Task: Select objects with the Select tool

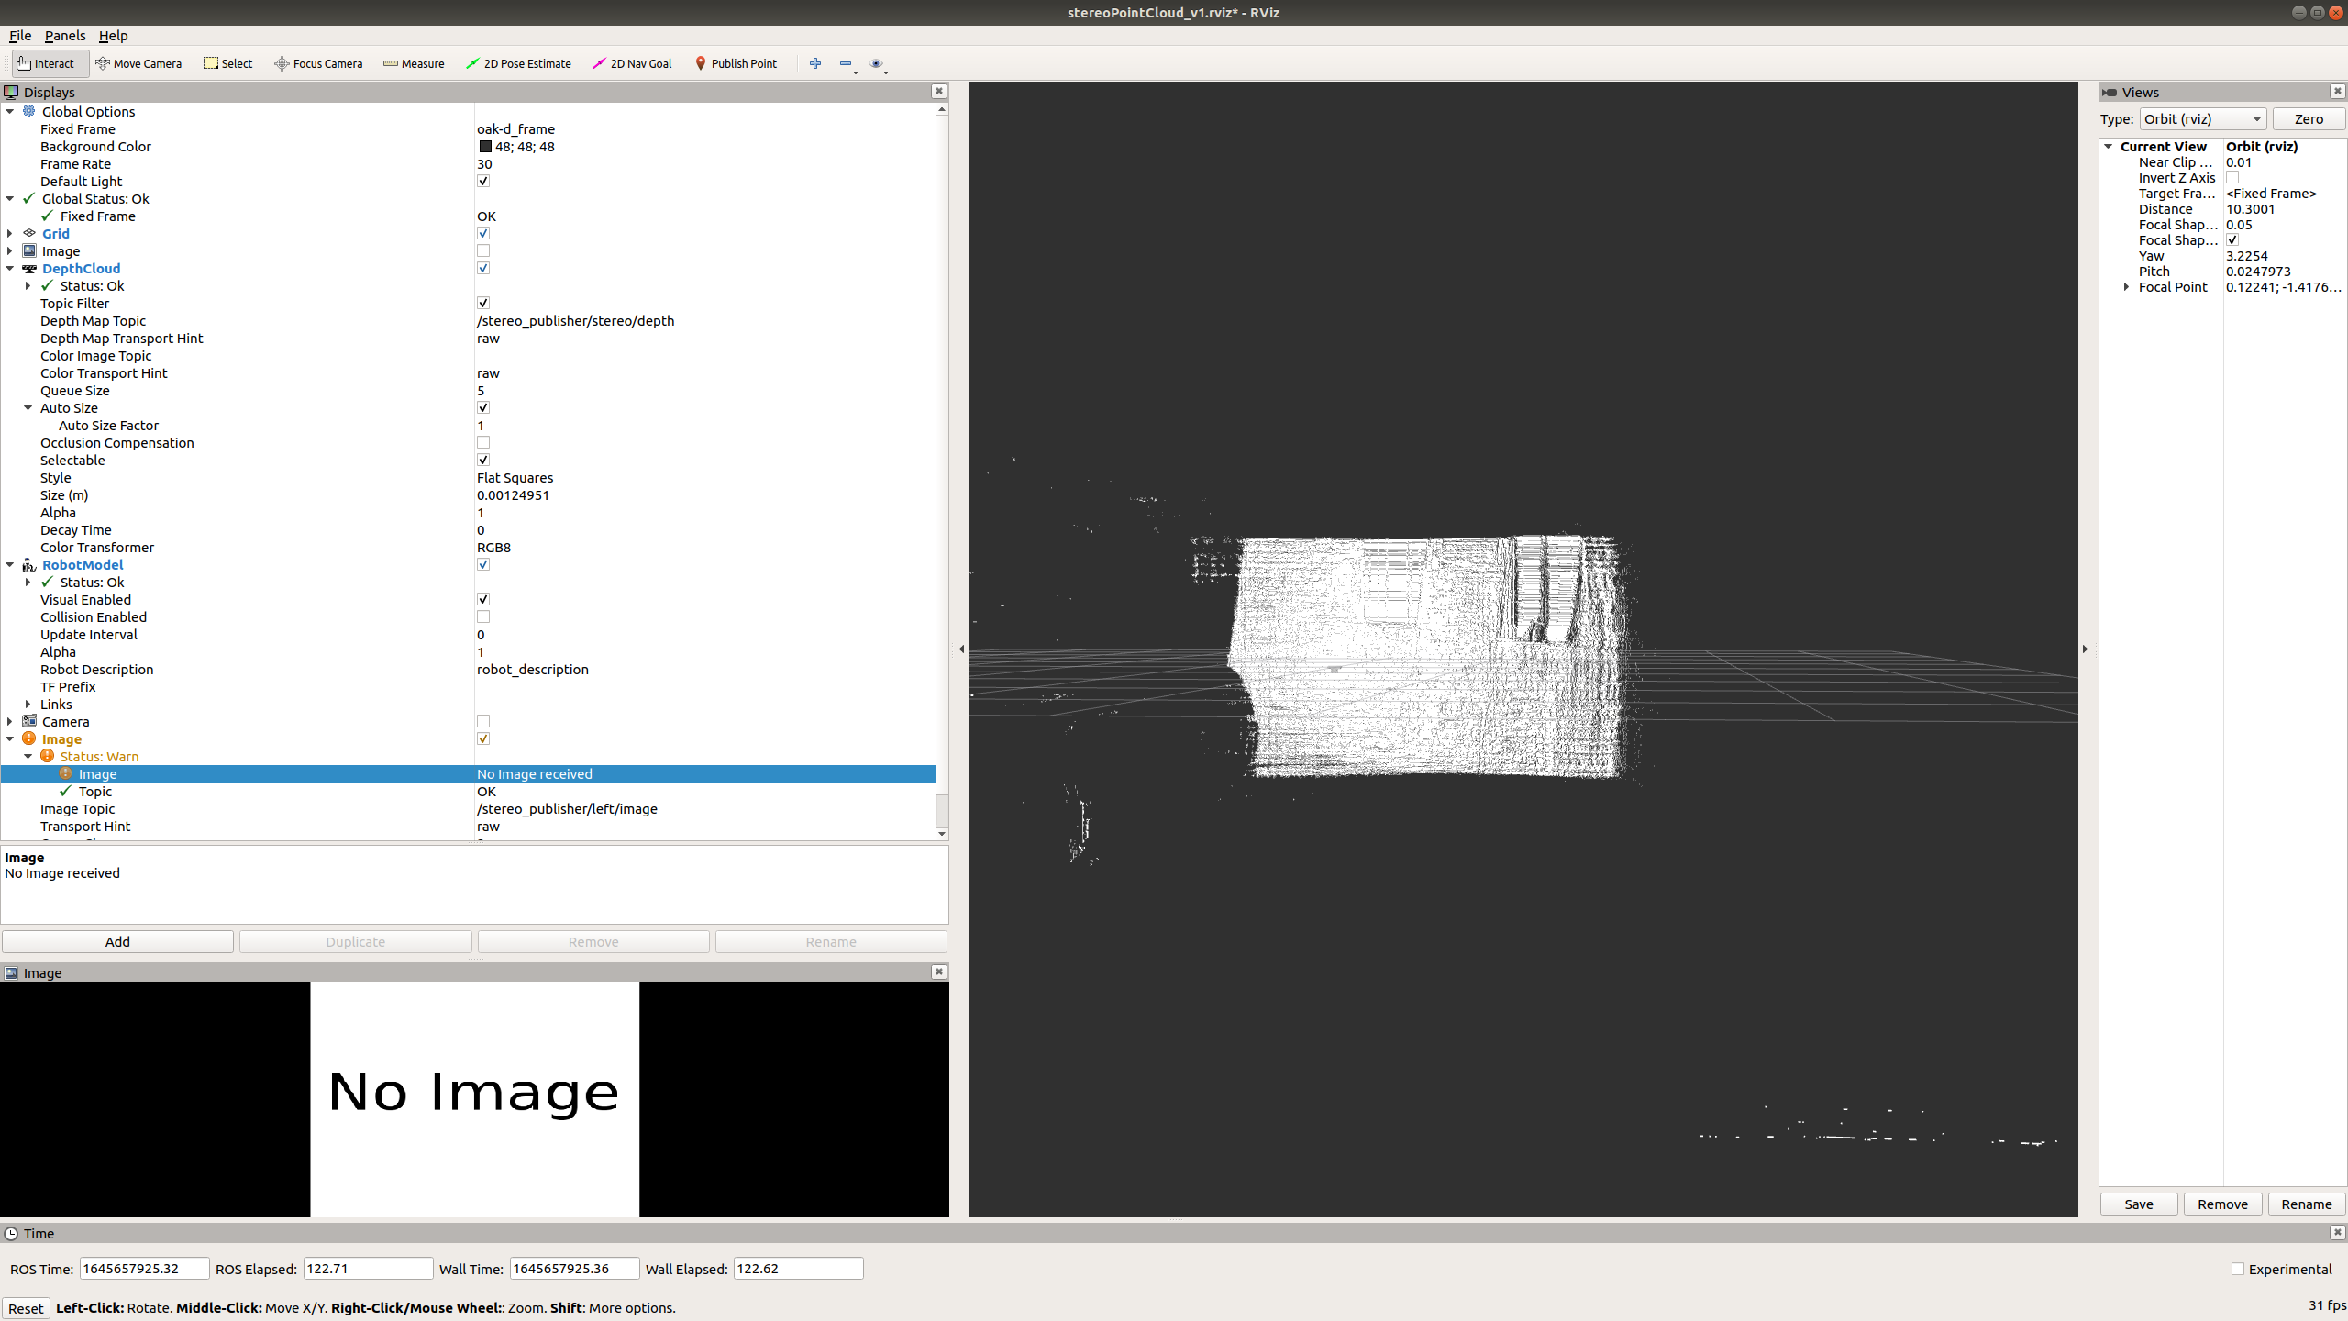Action: tap(227, 63)
